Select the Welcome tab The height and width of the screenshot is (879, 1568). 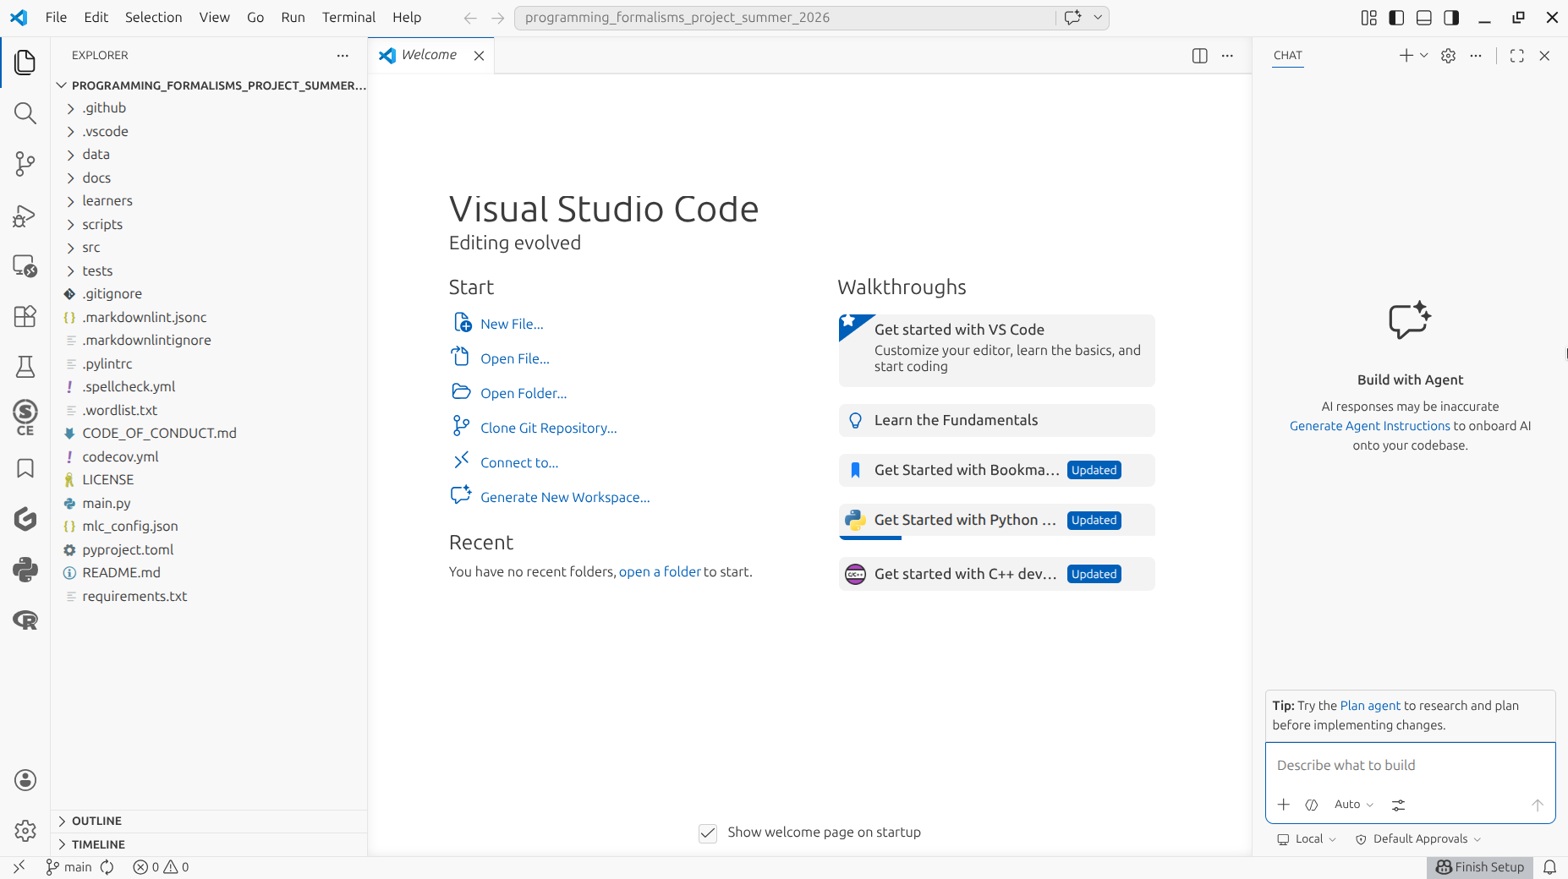coord(429,55)
